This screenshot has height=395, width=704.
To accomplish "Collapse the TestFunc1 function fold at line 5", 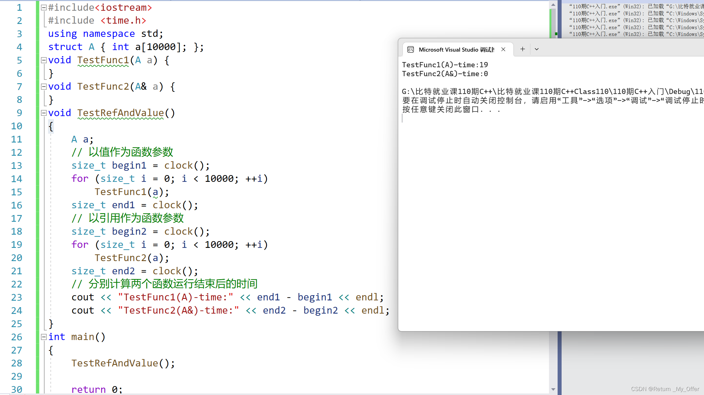I will tap(44, 60).
